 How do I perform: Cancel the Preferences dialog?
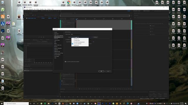pyautogui.click(x=108, y=71)
